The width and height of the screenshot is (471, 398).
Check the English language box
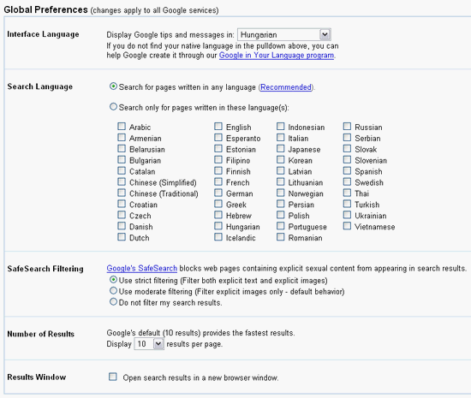point(218,127)
